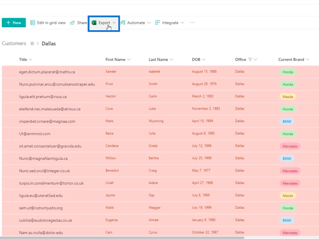Click the Mercedes pill in Candace's row
The image size is (319, 239).
[x=290, y=146]
